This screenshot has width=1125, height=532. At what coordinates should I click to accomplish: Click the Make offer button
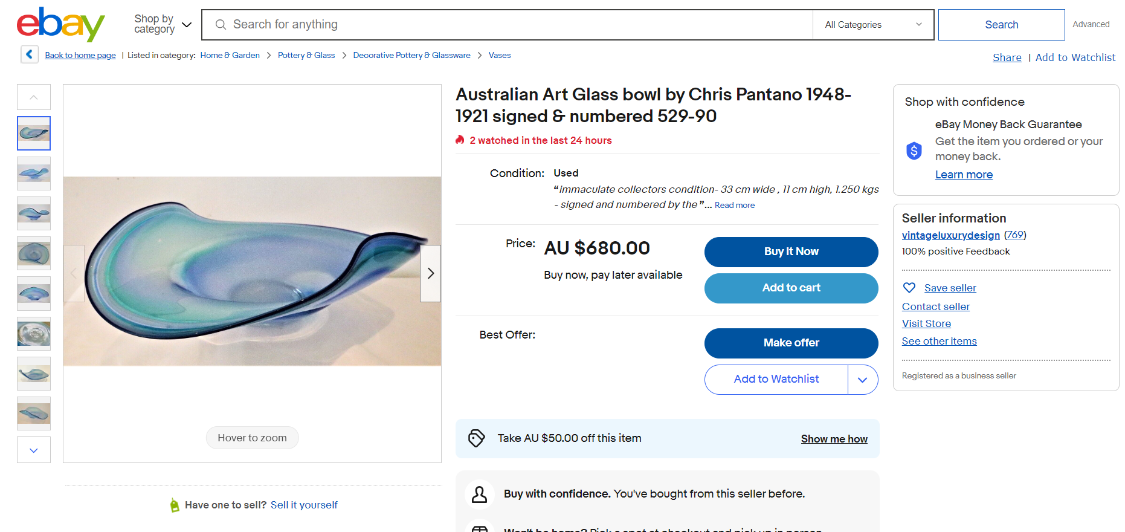791,343
